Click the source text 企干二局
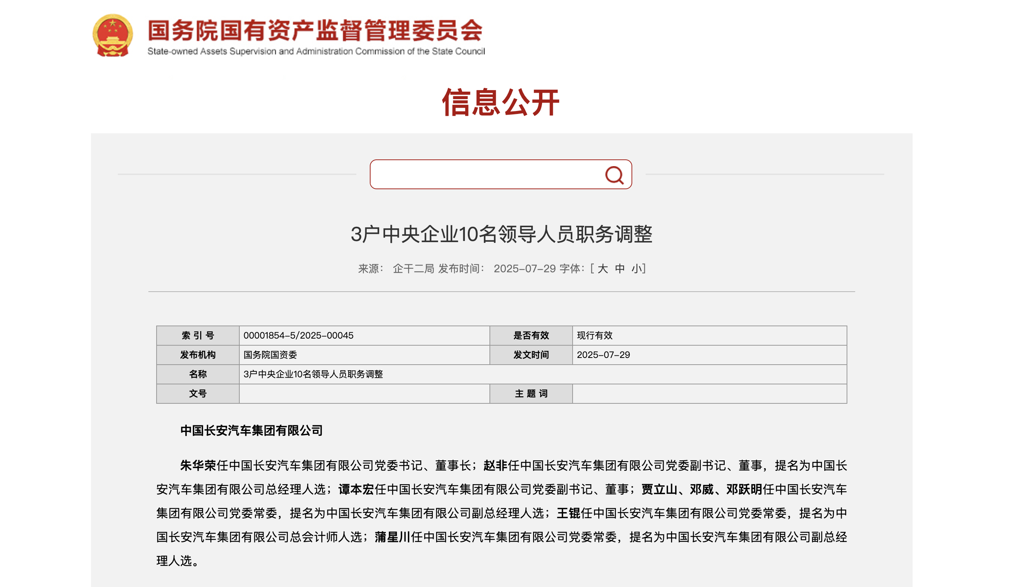This screenshot has height=587, width=1011. pos(413,269)
